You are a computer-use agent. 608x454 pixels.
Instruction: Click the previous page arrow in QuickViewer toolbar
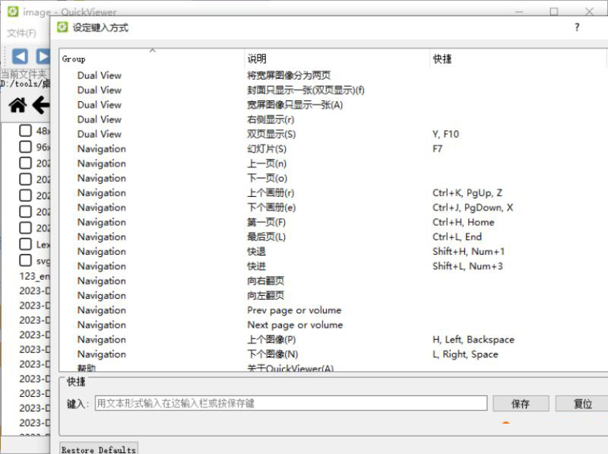20,56
